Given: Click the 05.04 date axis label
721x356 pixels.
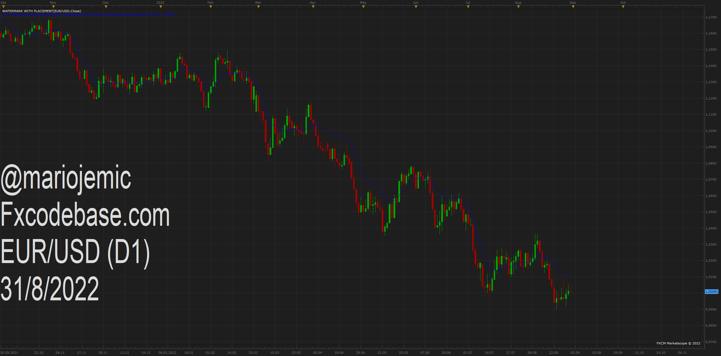Looking at the screenshot, I should (318, 353).
